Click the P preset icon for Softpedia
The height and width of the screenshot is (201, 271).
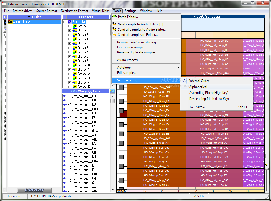point(70,22)
